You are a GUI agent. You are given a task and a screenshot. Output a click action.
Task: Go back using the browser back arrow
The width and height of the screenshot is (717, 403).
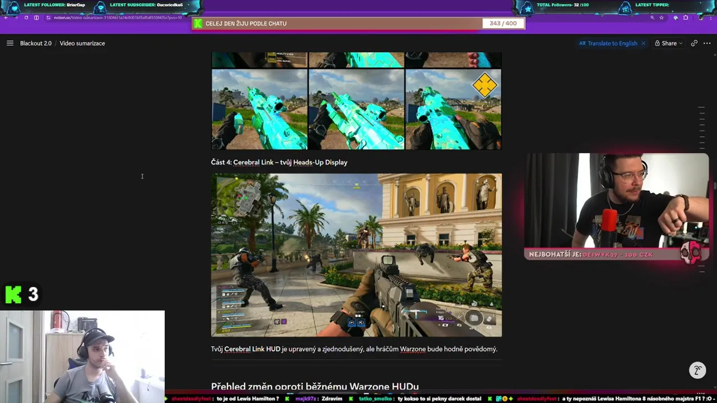pos(6,18)
